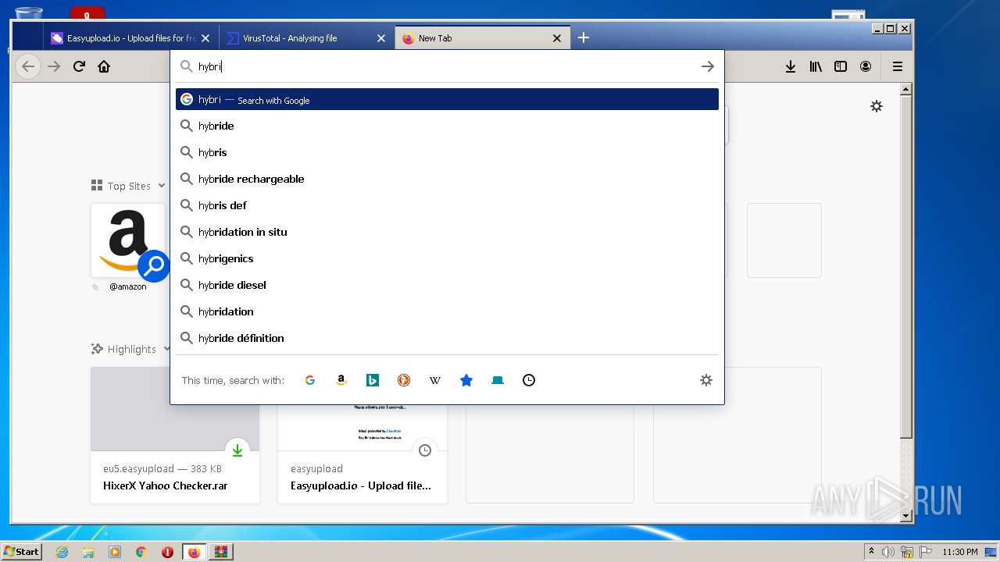Image resolution: width=1000 pixels, height=562 pixels.
Task: Choose the 'hybride' suggestion
Action: [447, 126]
